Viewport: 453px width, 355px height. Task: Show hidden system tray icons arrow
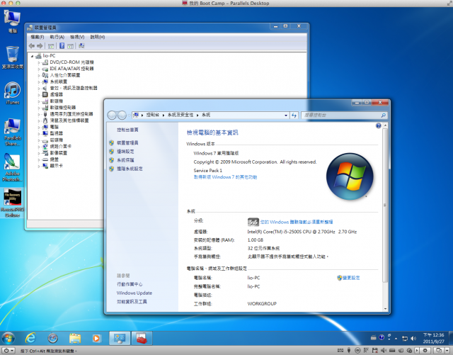[396, 338]
